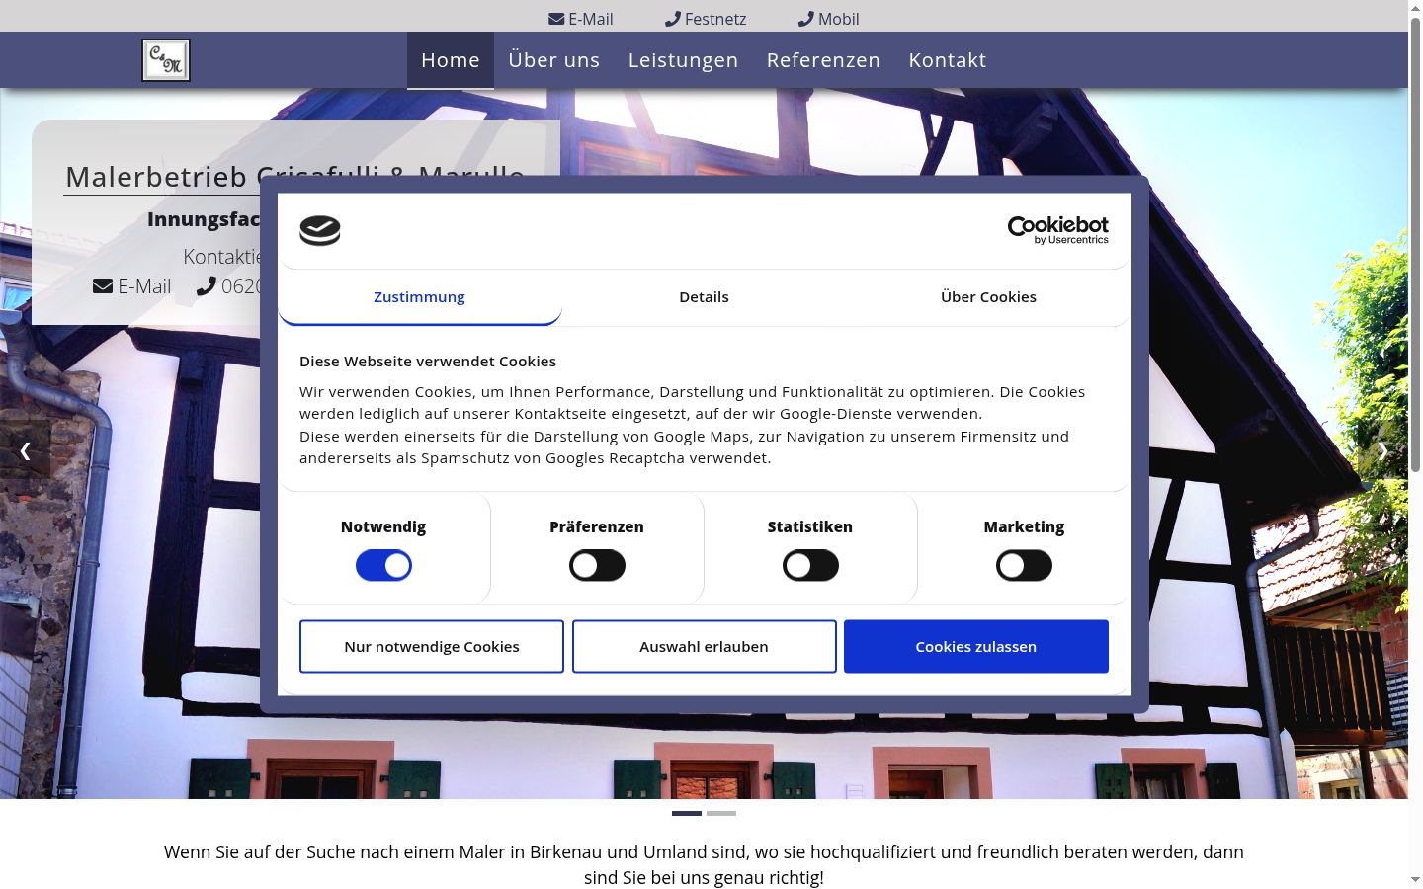Open Referenzen navigation item
The height and width of the screenshot is (889, 1423).
(823, 60)
